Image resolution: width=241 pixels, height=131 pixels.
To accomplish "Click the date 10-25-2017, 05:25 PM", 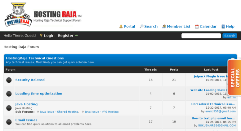I will tap(221, 122).
